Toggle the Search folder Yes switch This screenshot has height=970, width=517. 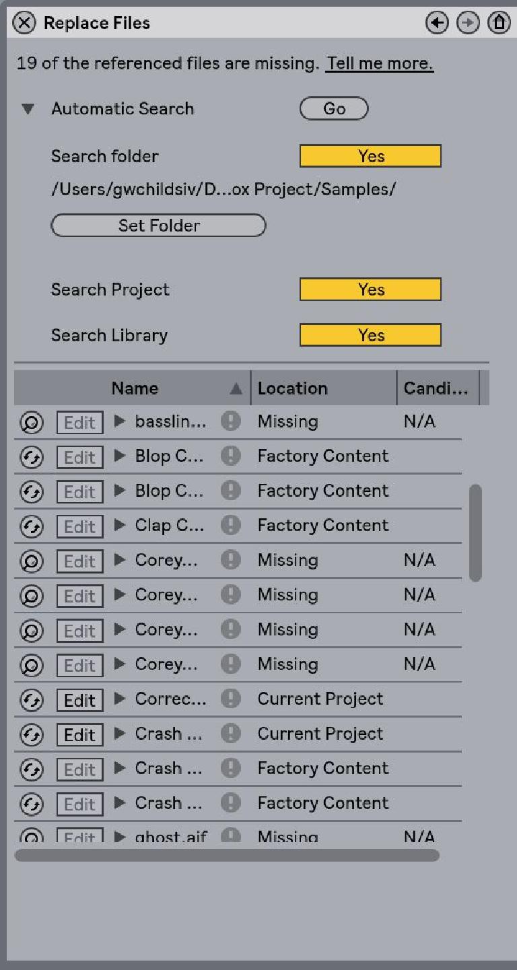pos(370,156)
